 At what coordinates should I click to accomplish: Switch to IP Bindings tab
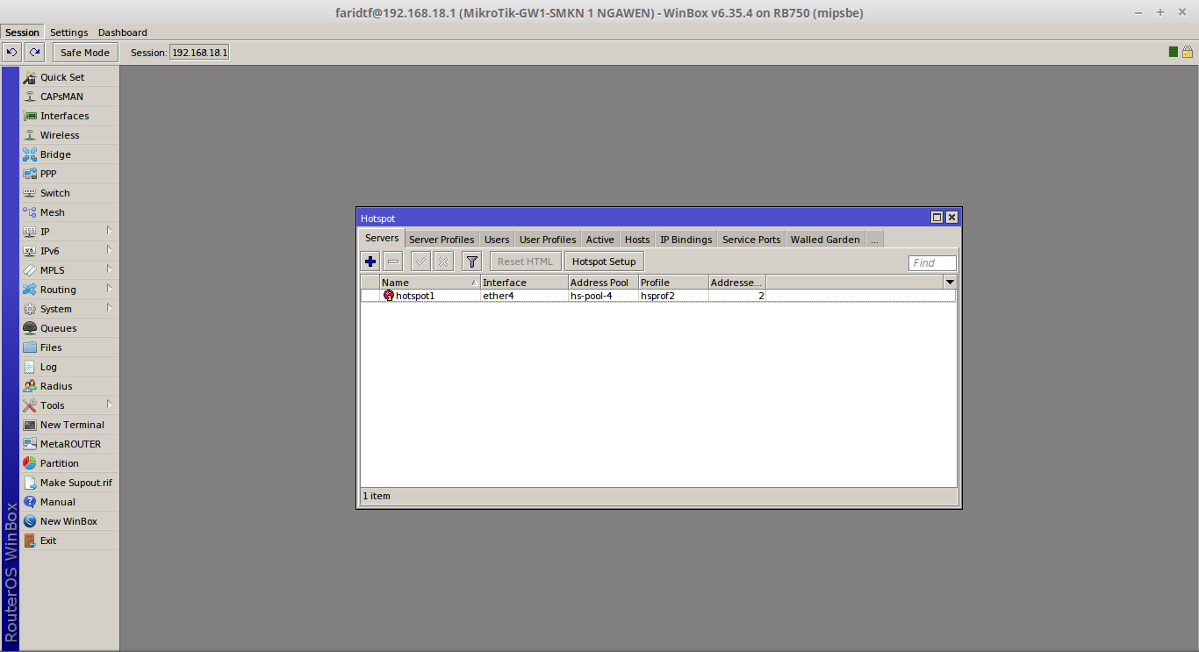tap(686, 240)
